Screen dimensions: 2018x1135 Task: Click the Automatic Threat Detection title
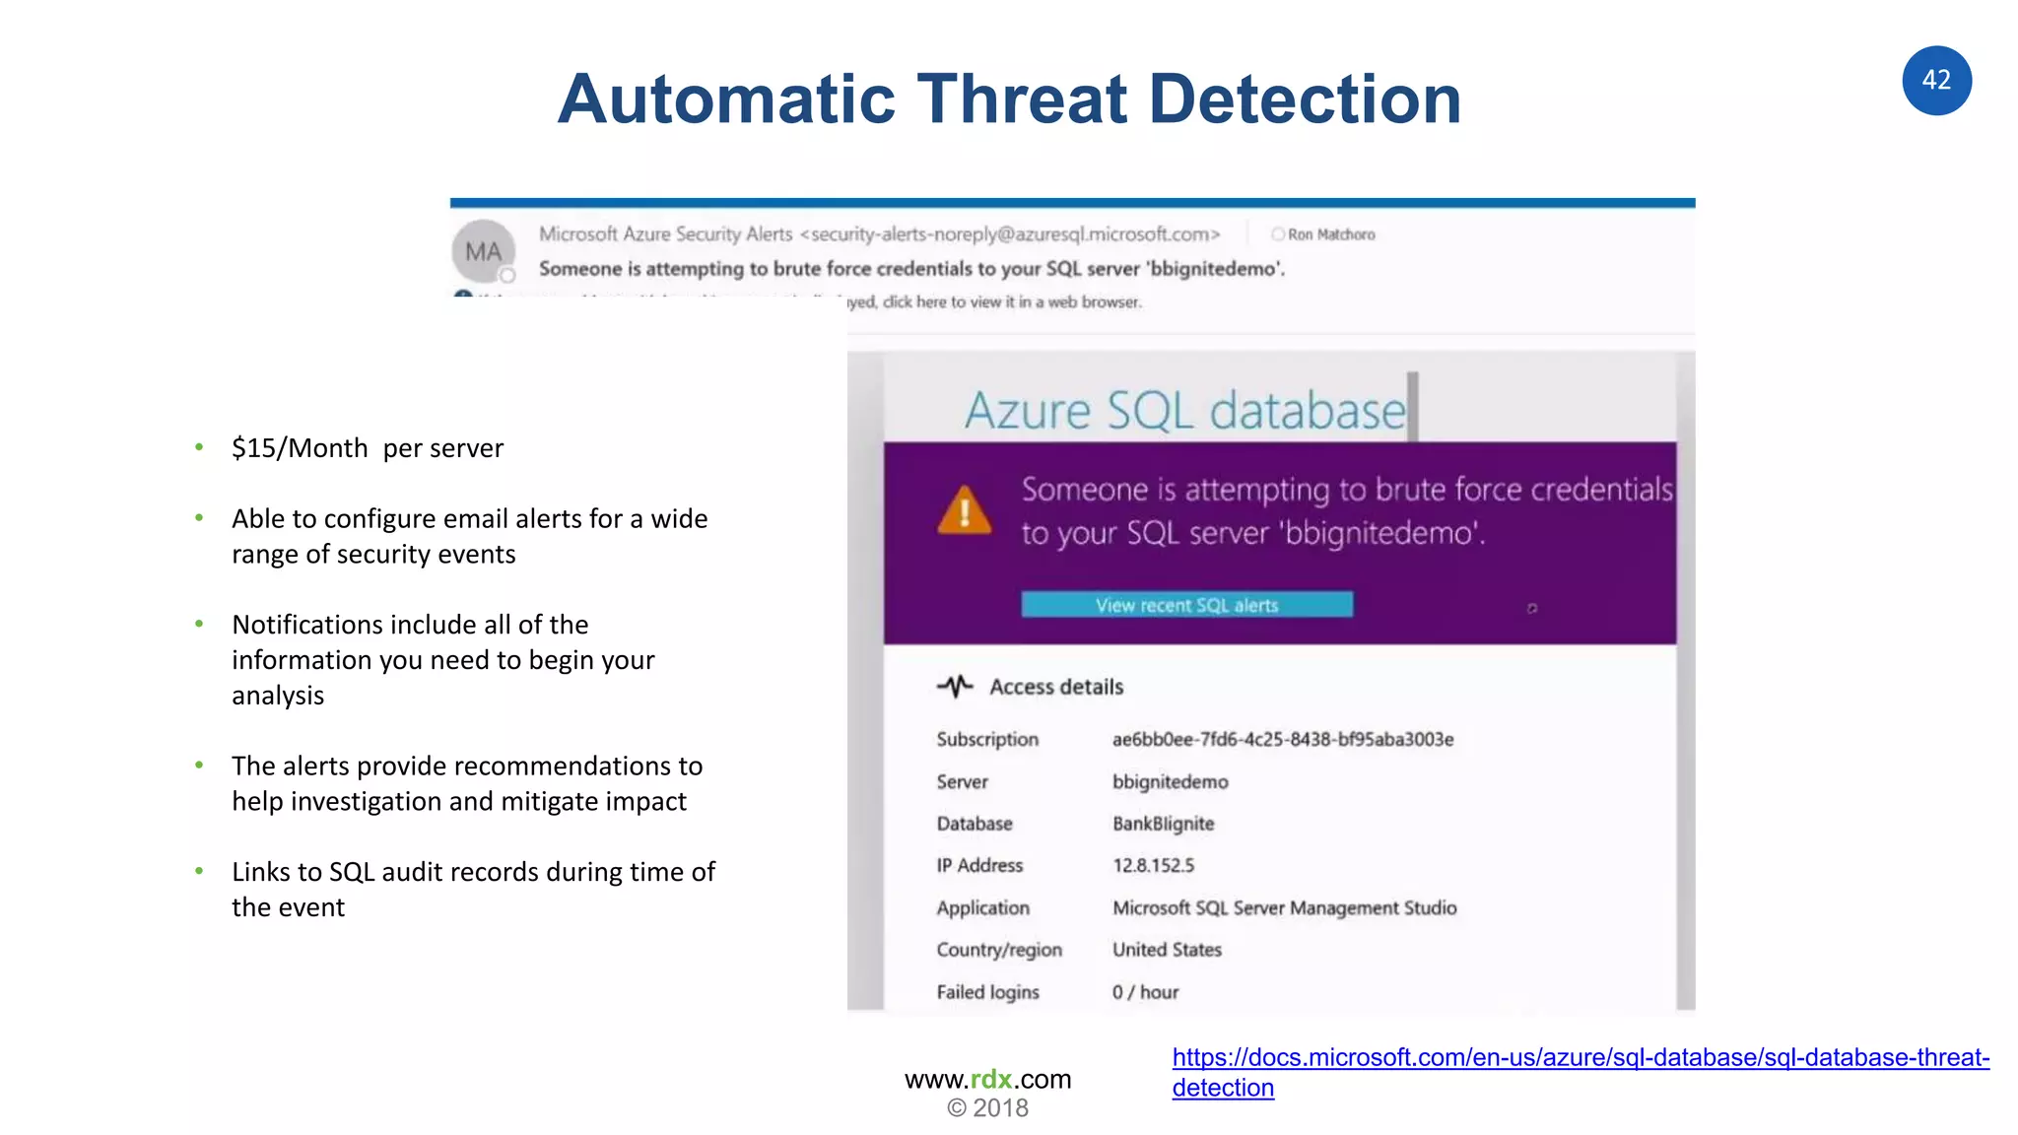[x=1009, y=99]
